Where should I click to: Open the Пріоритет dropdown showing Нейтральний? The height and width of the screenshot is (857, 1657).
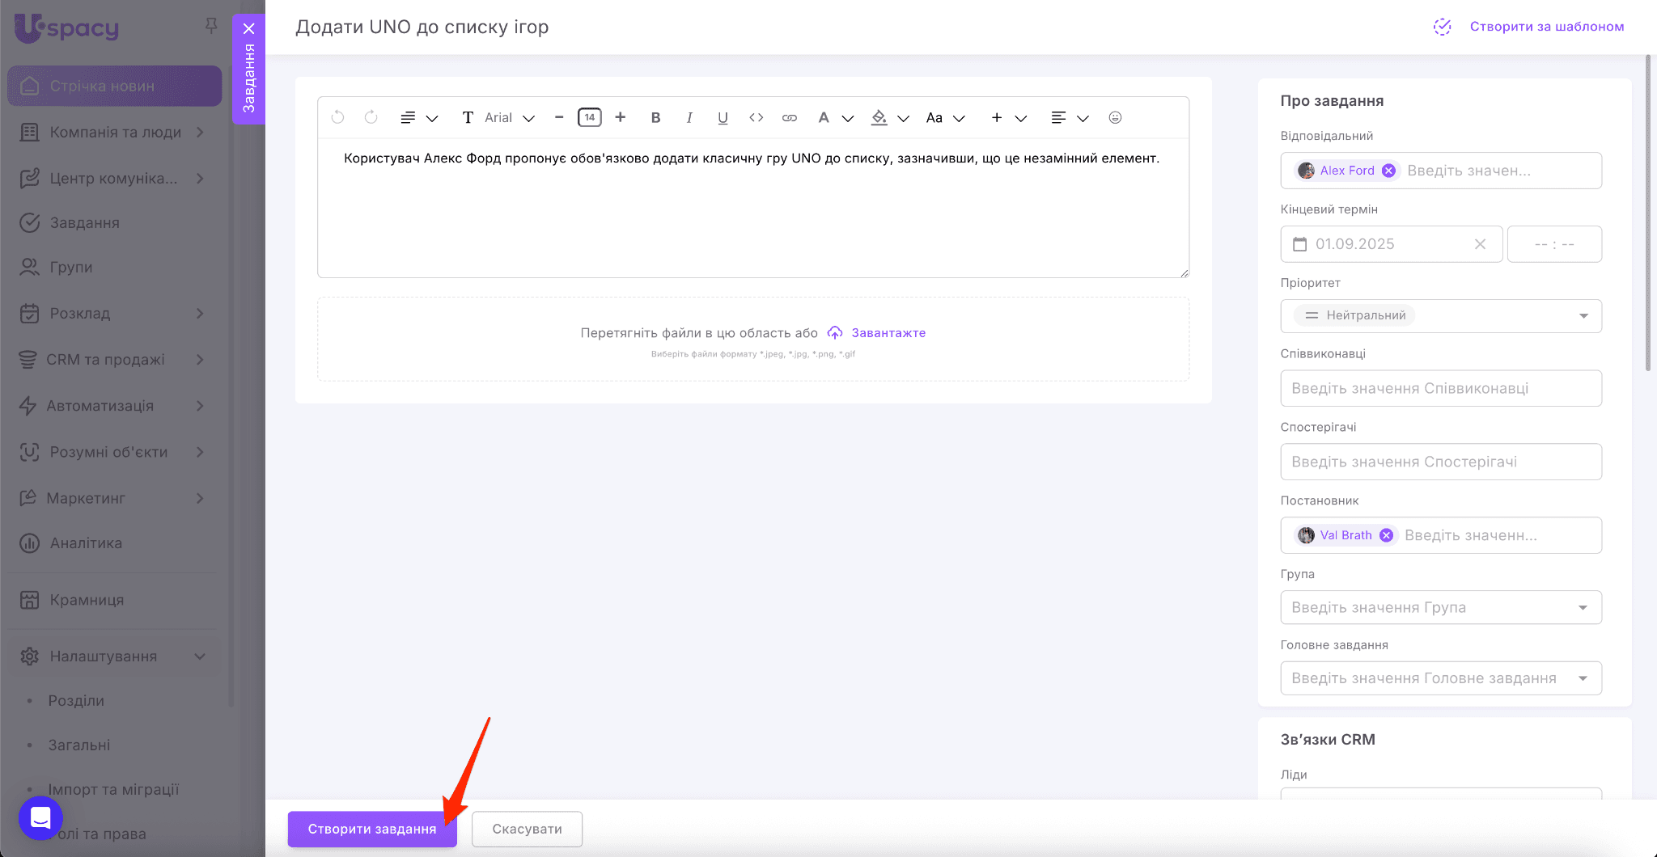click(x=1441, y=316)
